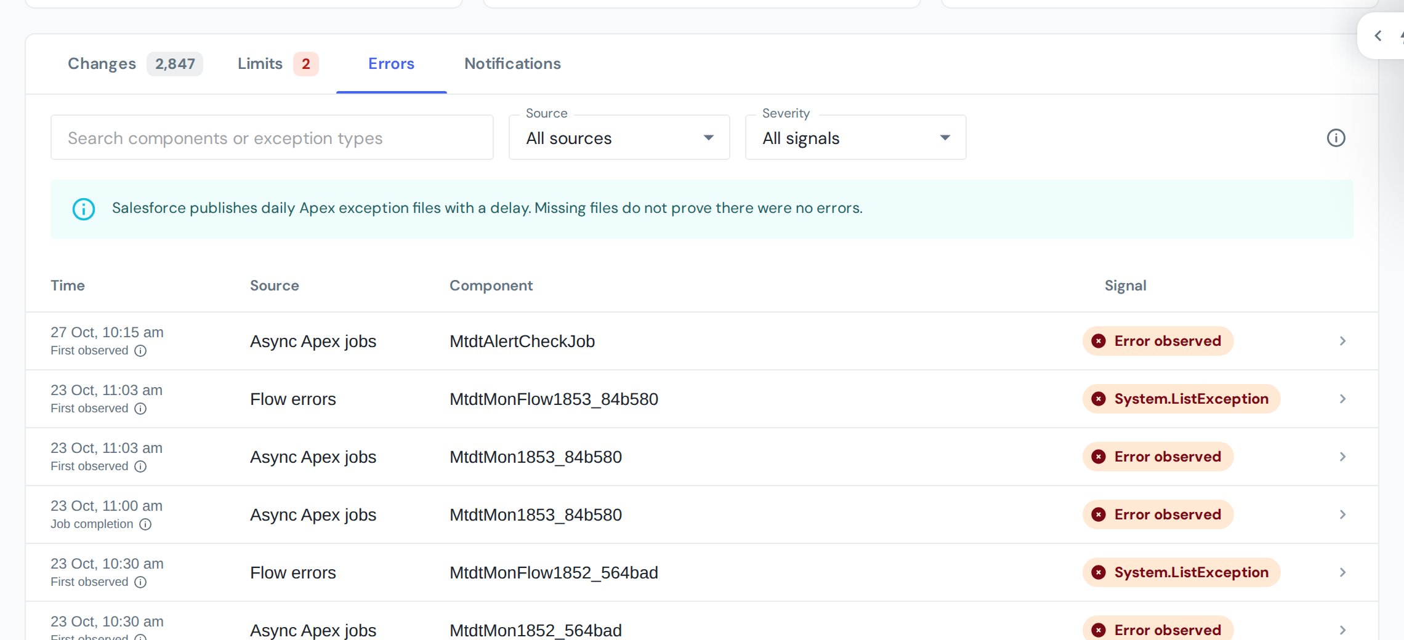1404x640 pixels.
Task: Click the info icon in the Salesforce banner
Action: (84, 209)
